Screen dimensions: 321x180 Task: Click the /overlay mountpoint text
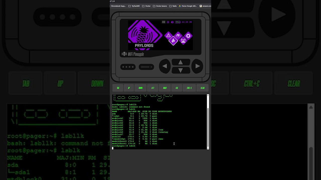[163, 132]
